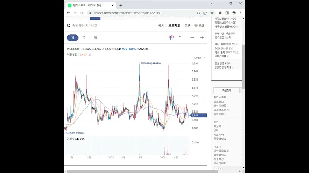
Task: Toggle the 120-day moving average line
Action: click(x=89, y=54)
